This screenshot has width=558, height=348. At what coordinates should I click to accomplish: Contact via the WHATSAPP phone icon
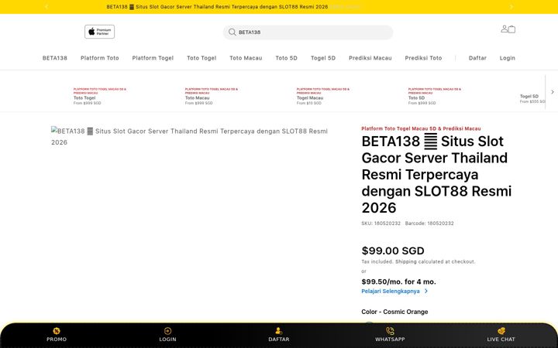tap(390, 331)
